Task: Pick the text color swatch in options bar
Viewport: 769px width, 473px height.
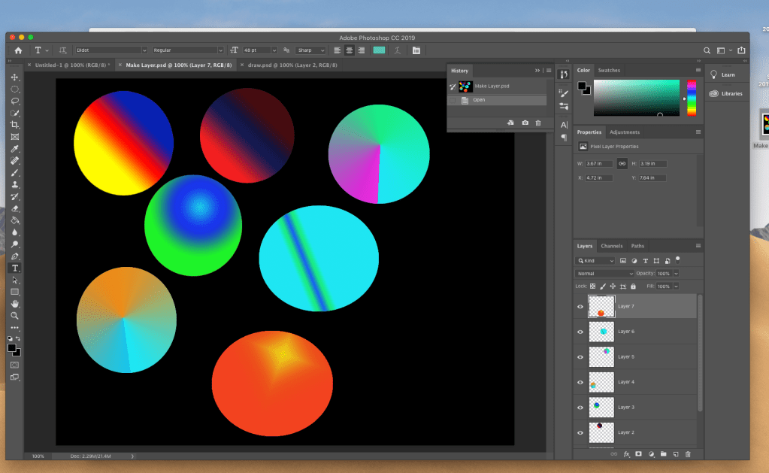Action: [379, 50]
